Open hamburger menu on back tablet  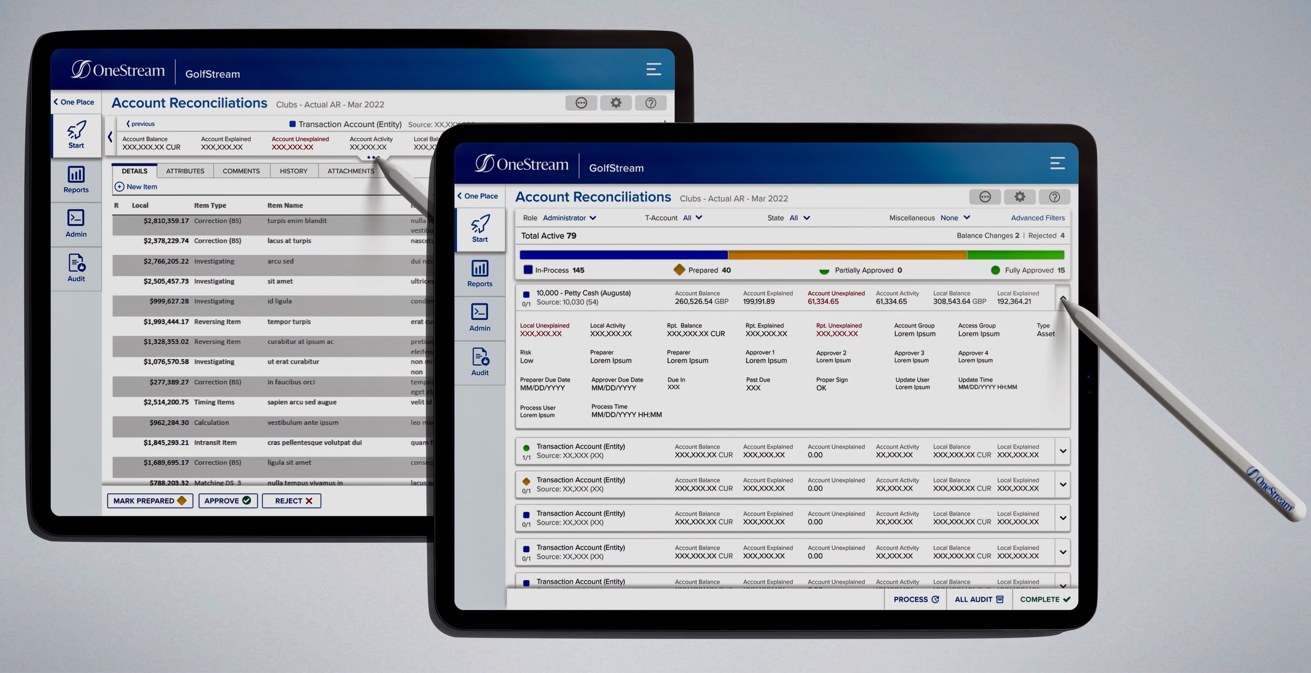(653, 69)
